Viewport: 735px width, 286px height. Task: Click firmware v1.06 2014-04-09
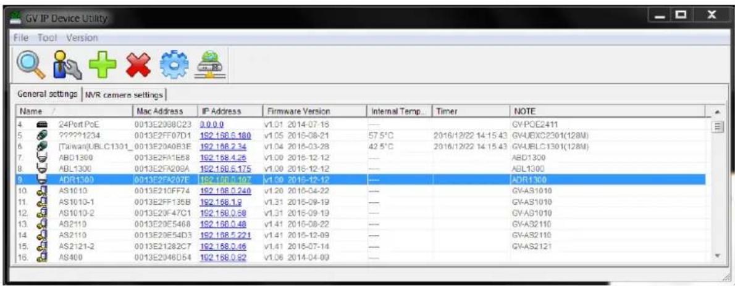coord(296,257)
